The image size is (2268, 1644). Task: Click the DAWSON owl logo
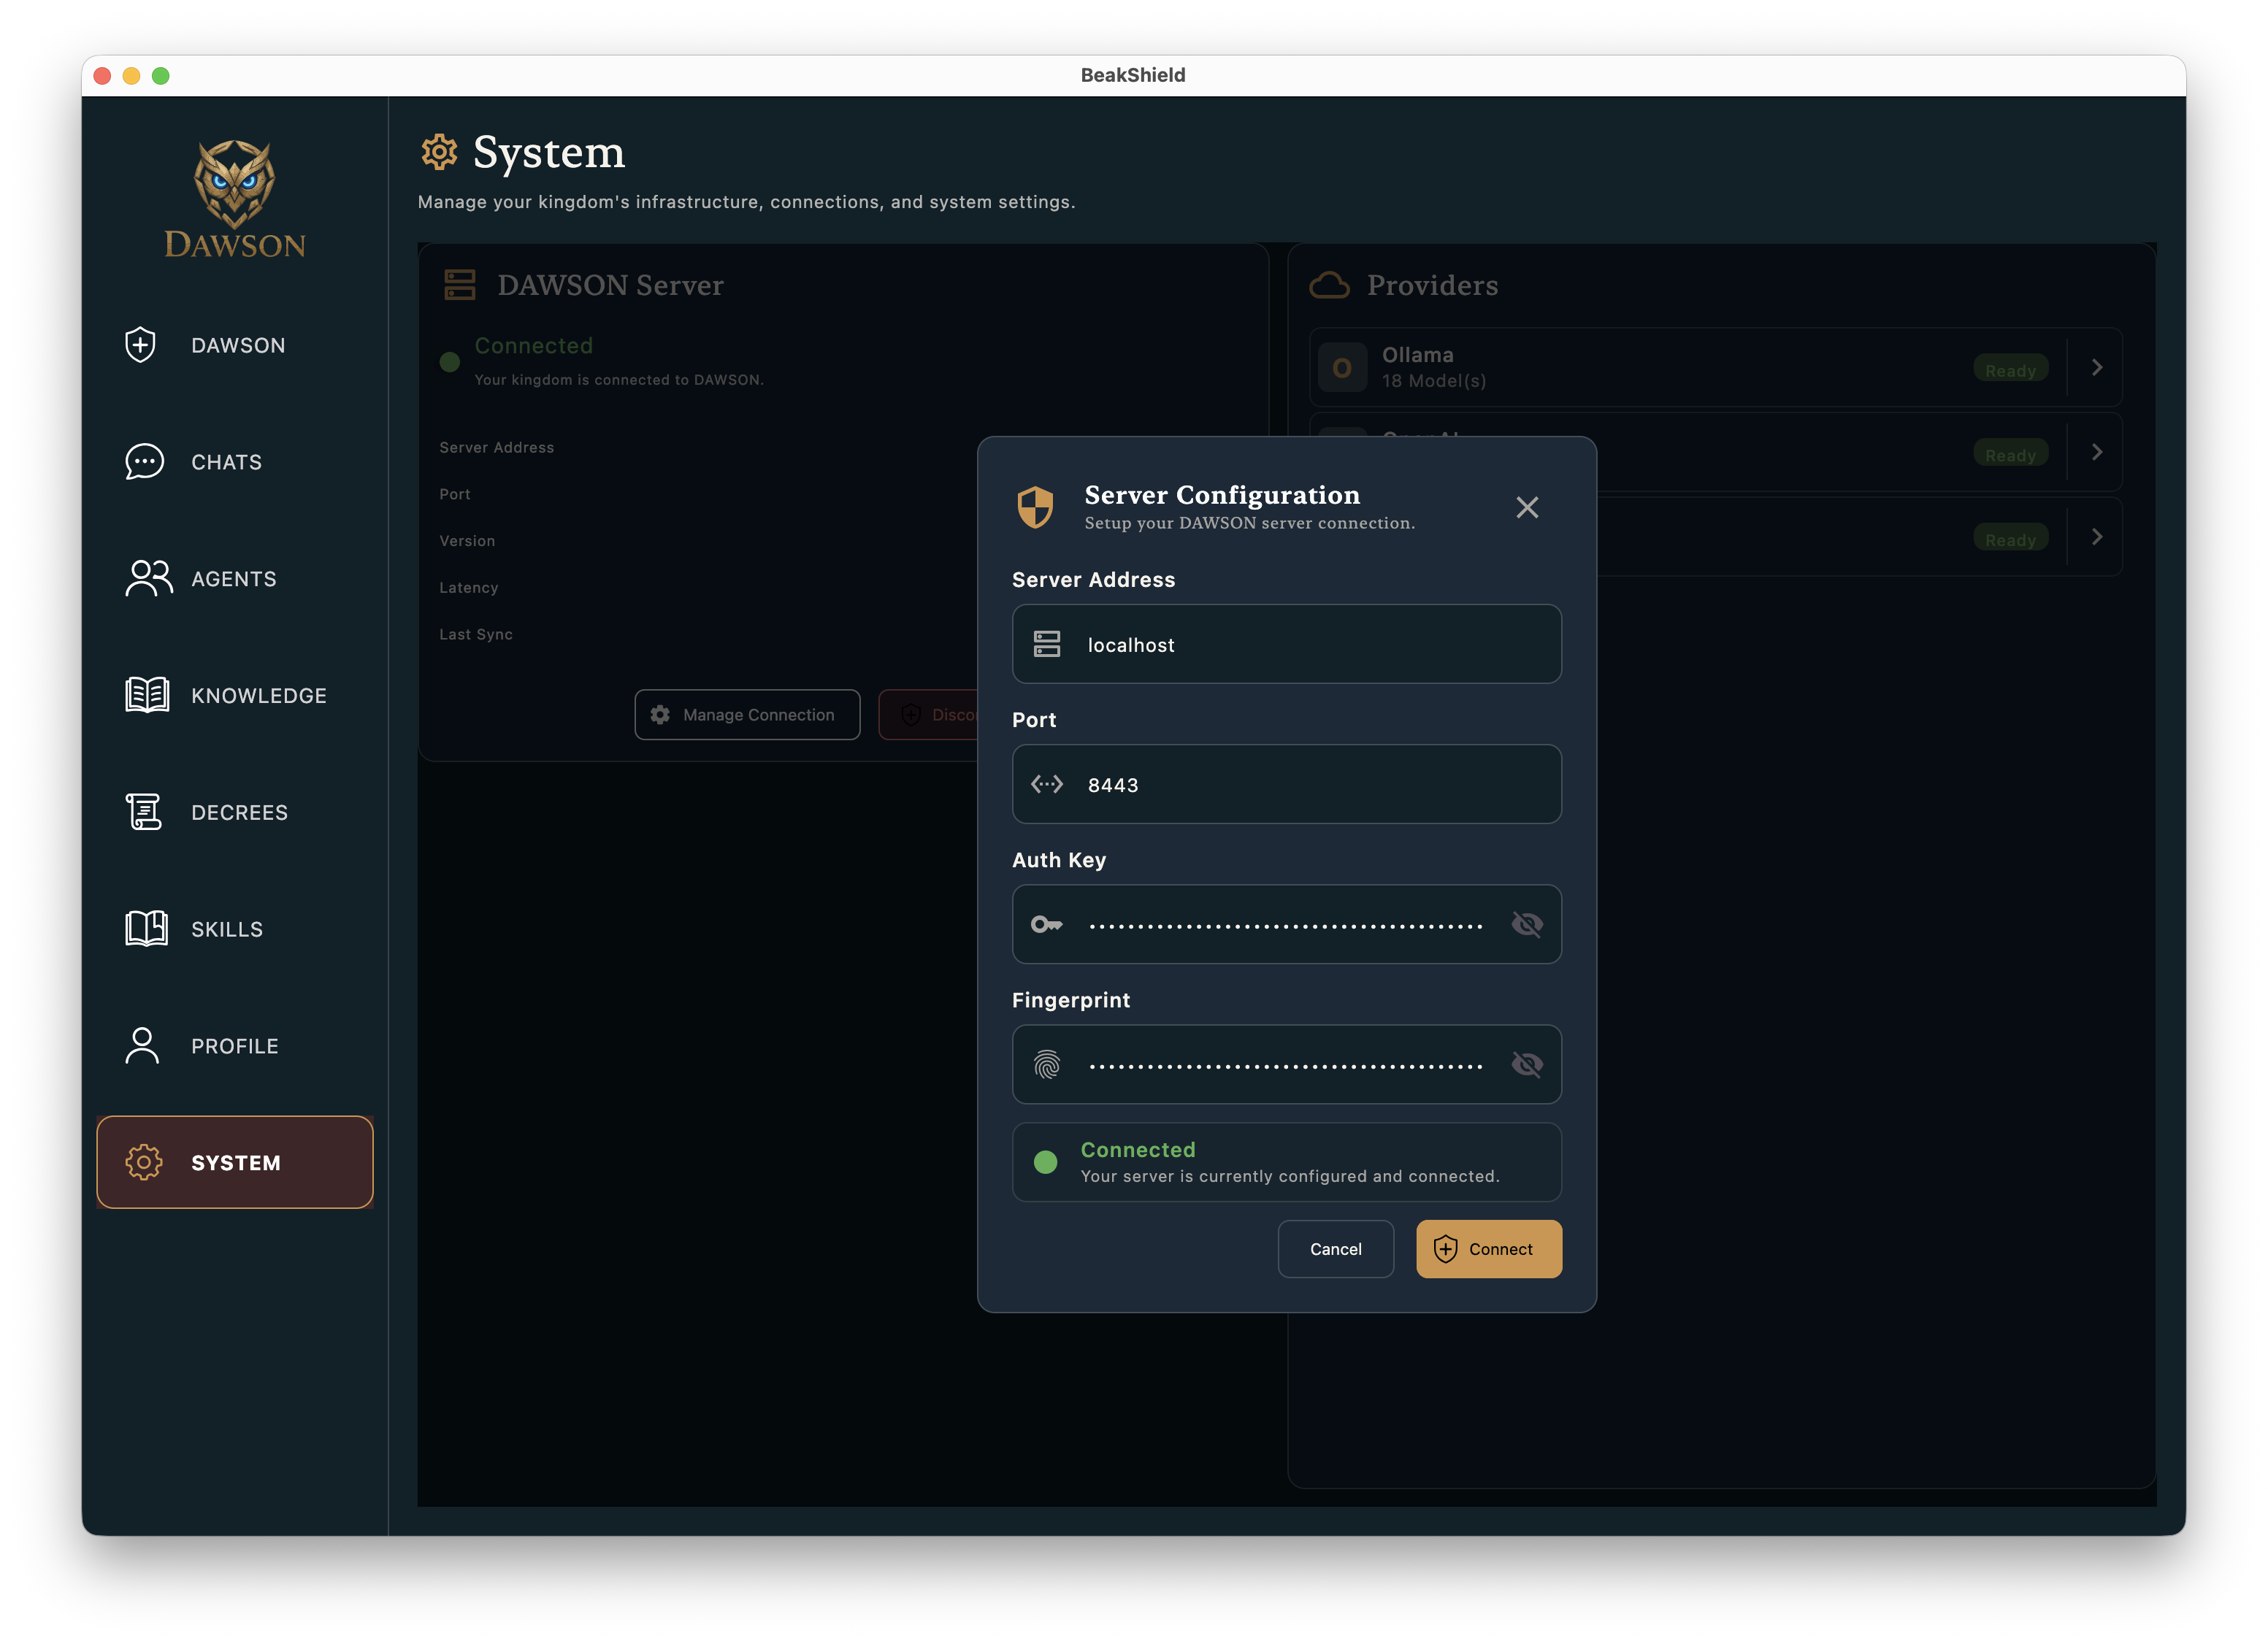point(235,199)
